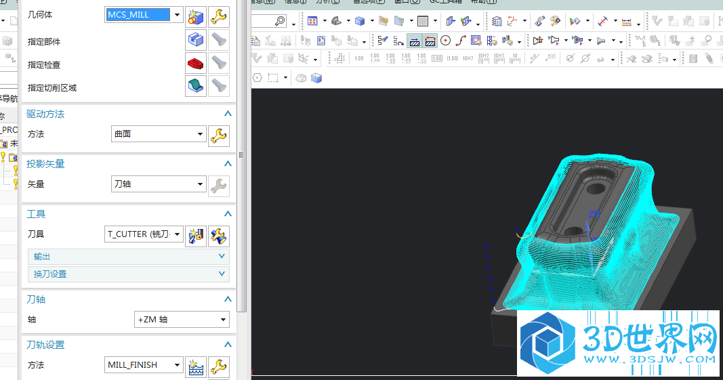Click the clip section folder-like icon

coord(383,21)
